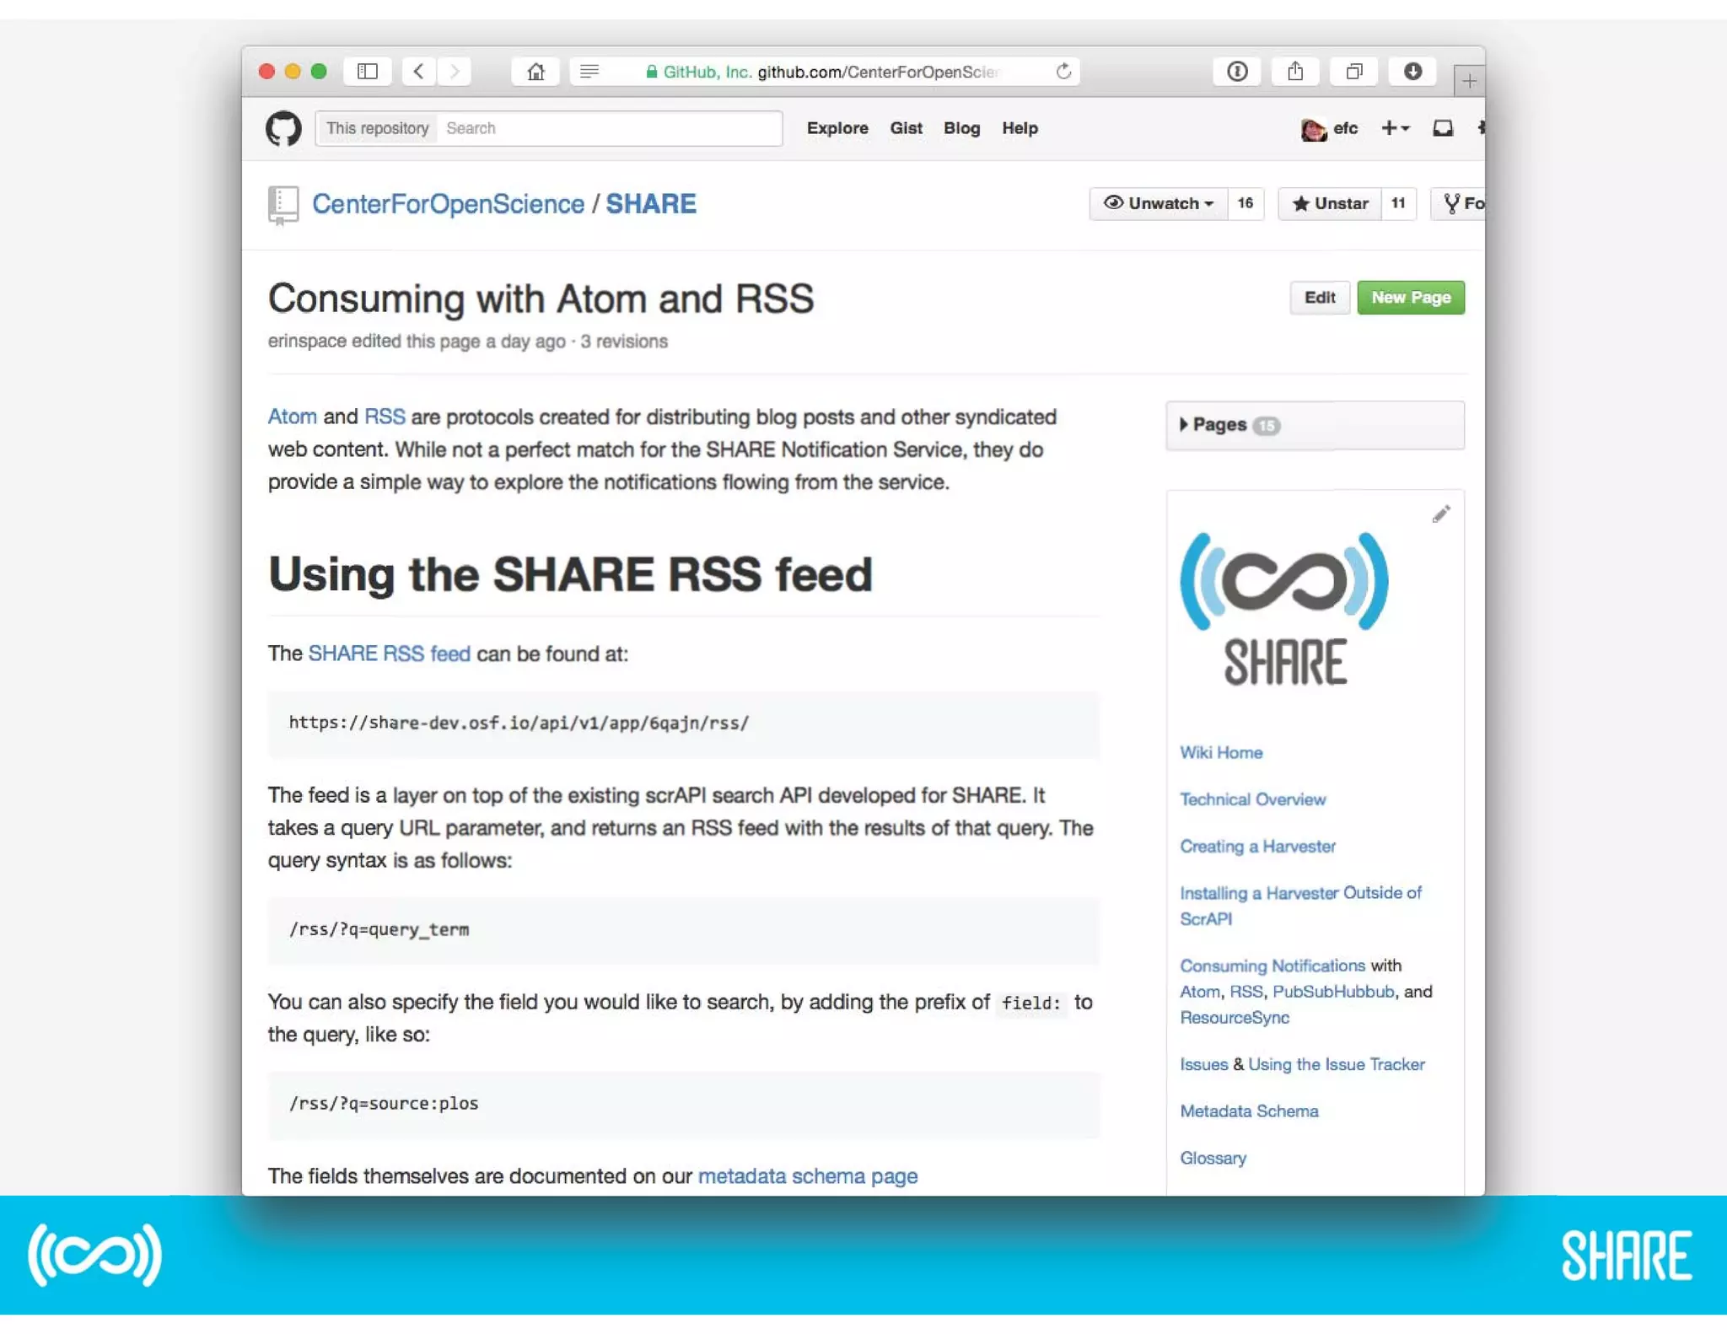Click the browser home icon
Image resolution: width=1727 pixels, height=1334 pixels.
(535, 72)
